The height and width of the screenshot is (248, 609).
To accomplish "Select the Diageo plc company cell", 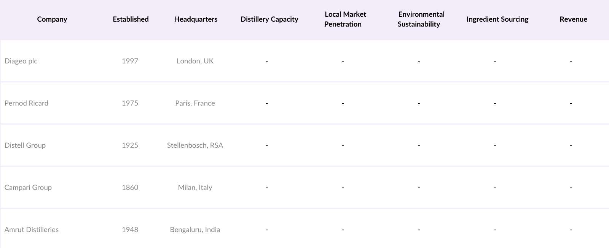I will pos(21,61).
